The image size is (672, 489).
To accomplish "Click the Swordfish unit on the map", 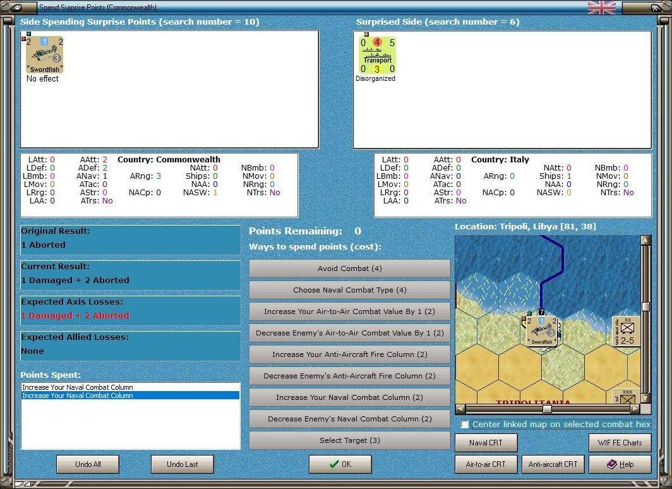I will (541, 330).
